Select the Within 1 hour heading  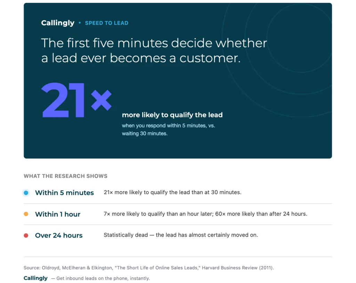coord(58,214)
